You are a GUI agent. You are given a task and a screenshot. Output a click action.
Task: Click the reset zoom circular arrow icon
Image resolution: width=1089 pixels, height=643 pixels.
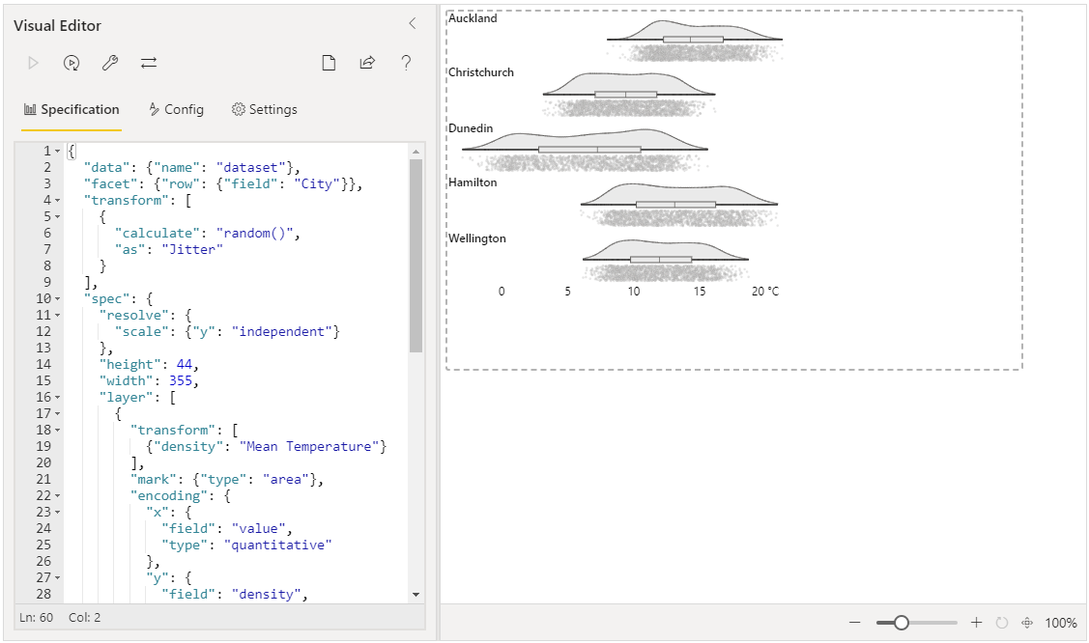(1001, 623)
